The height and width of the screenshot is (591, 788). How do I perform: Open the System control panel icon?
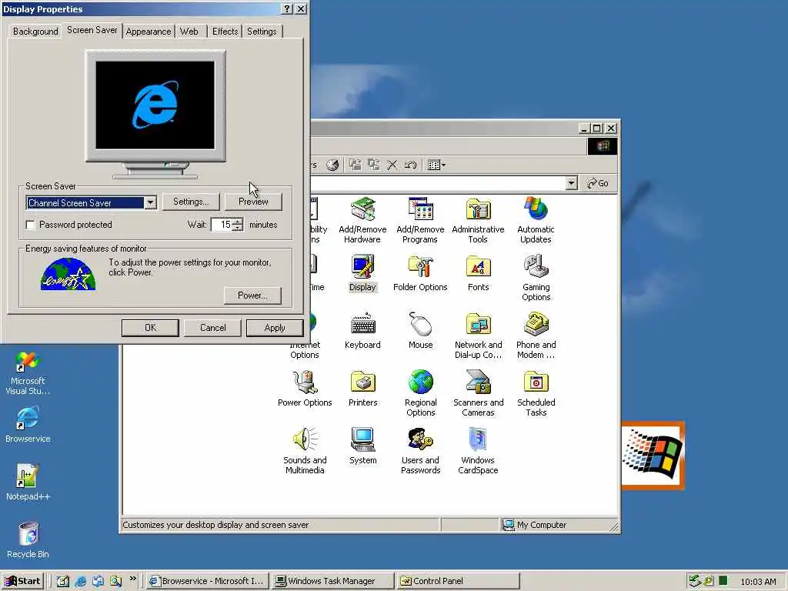click(x=362, y=446)
